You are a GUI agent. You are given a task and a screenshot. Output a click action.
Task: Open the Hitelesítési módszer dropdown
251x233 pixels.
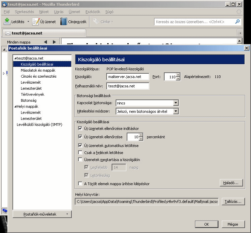coord(147,111)
